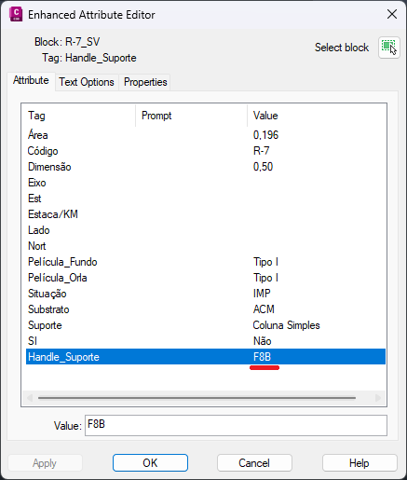Select the Suporte row with Coluna Simples
This screenshot has height=480, width=407.
[x=206, y=325]
